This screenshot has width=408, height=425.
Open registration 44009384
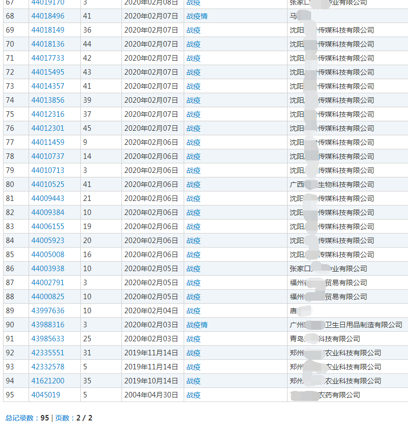(48, 212)
